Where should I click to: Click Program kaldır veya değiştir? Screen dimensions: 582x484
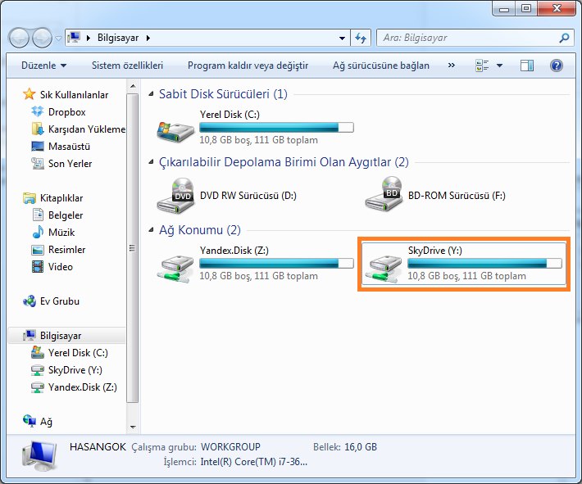click(248, 66)
